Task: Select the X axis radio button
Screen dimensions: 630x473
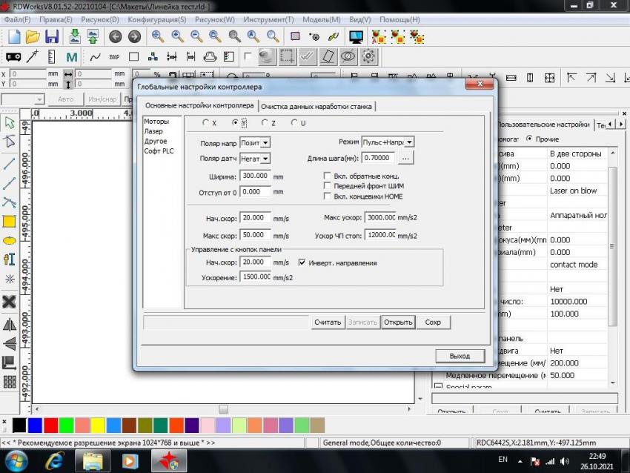Action: point(206,123)
